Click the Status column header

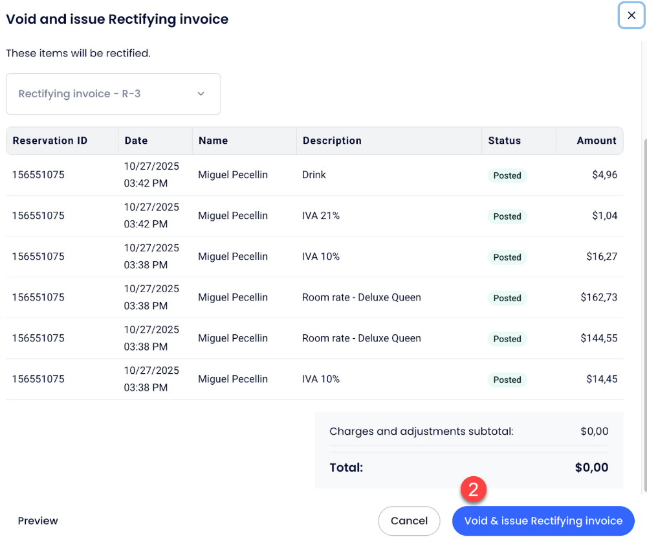(x=504, y=141)
